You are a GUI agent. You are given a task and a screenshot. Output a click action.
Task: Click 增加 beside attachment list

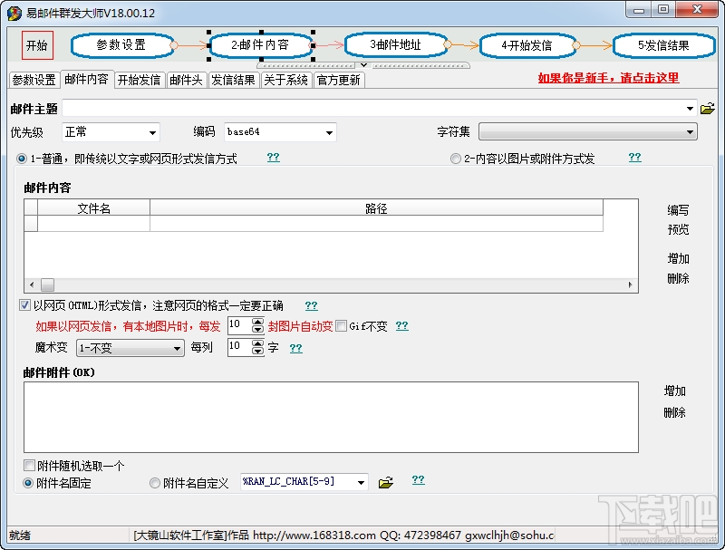(674, 391)
